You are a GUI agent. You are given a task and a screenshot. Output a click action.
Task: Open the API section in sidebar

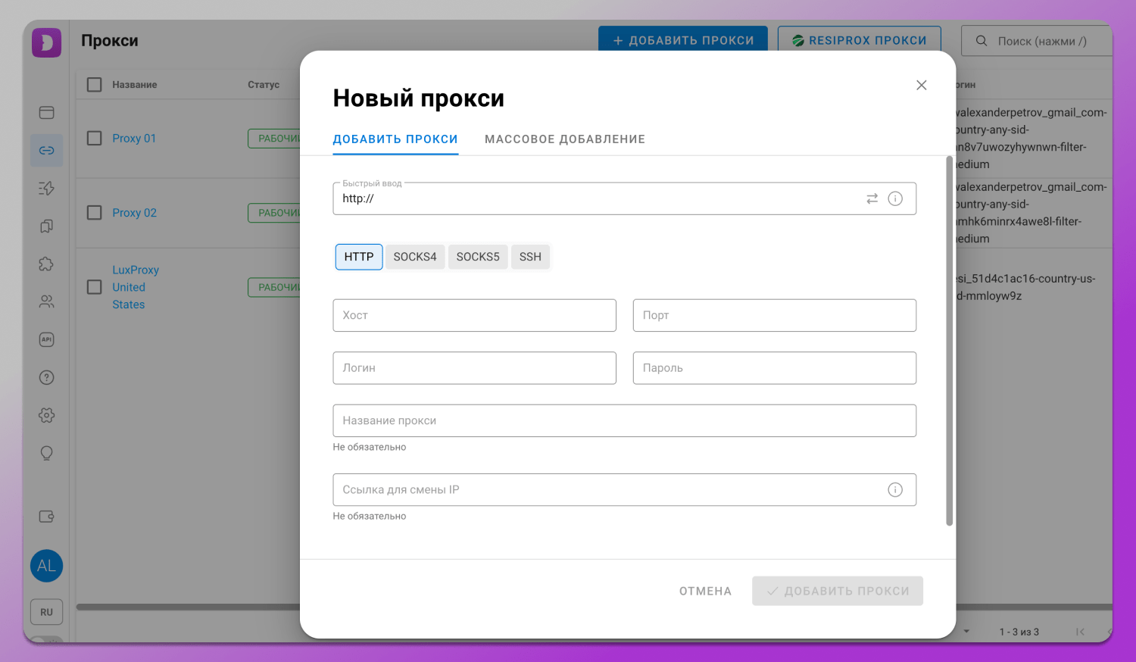tap(46, 339)
